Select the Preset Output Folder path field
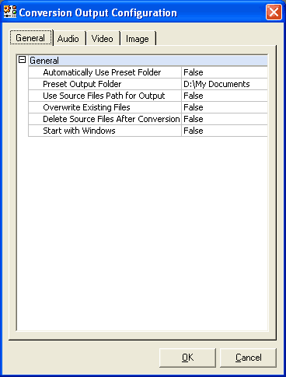The image size is (286, 377). tap(225, 84)
